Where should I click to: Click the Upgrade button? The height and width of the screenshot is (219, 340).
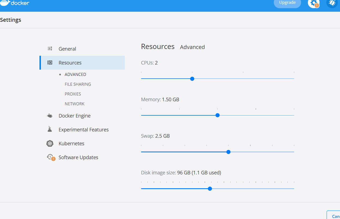tap(287, 3)
